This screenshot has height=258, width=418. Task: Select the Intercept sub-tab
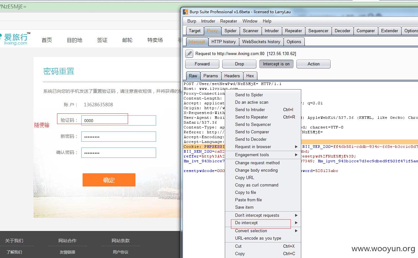[x=197, y=42]
